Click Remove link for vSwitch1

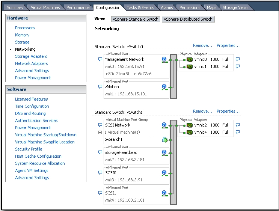203,112
